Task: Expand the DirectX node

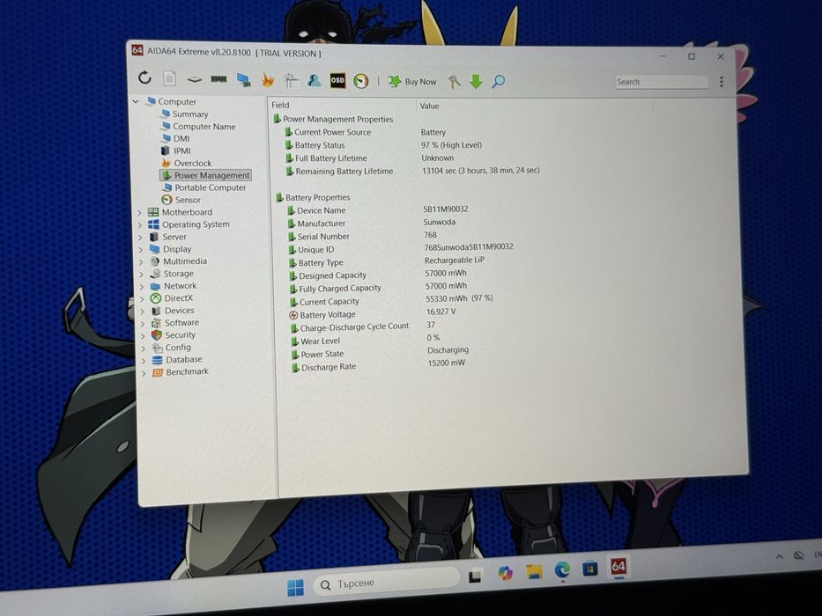Action: coord(142,298)
